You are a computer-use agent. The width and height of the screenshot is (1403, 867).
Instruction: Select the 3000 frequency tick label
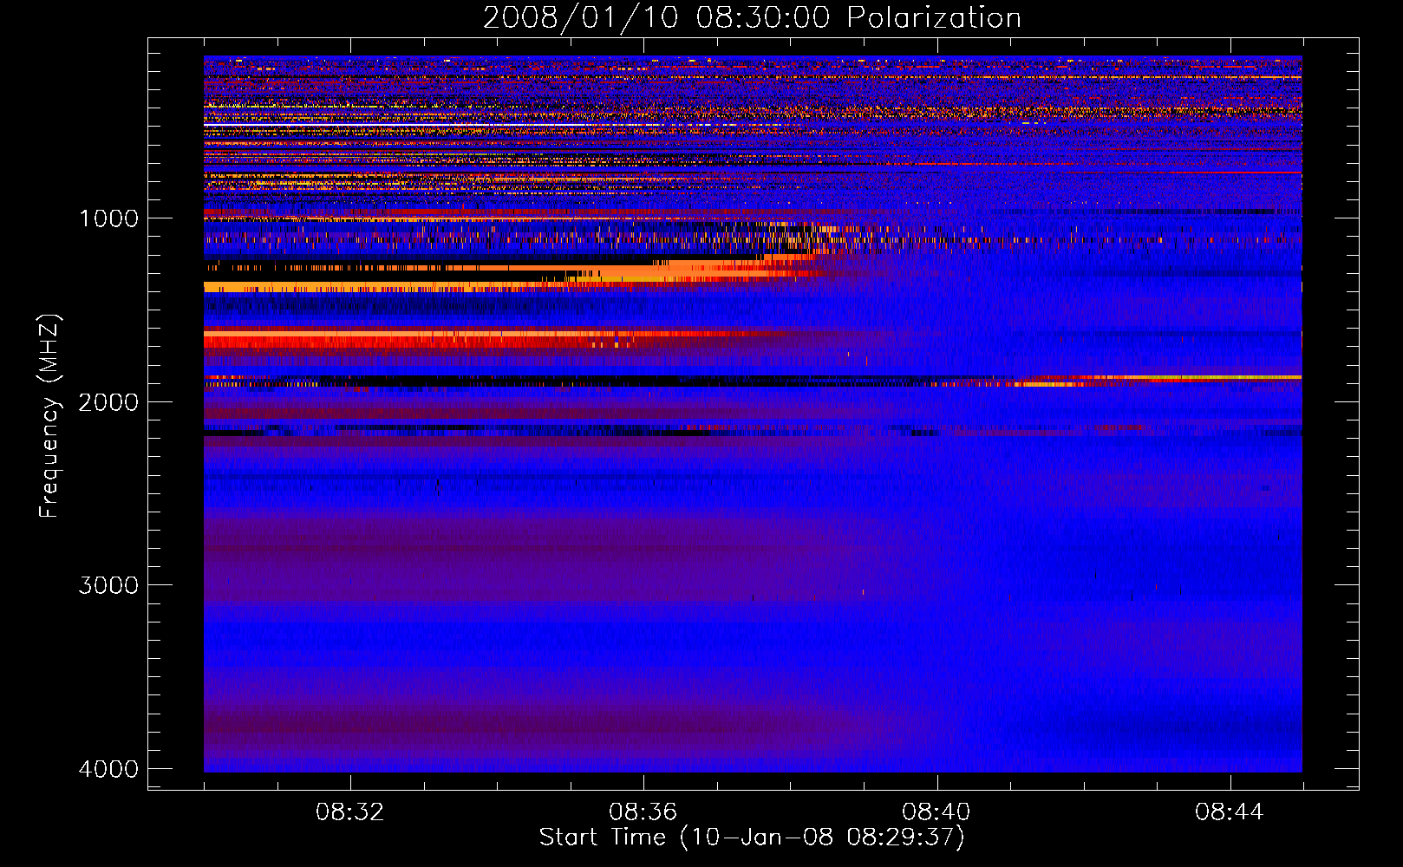click(108, 585)
